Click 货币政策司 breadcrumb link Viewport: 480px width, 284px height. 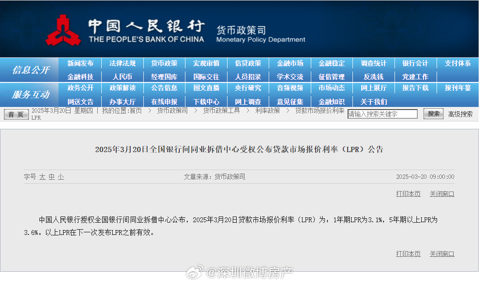pos(172,110)
